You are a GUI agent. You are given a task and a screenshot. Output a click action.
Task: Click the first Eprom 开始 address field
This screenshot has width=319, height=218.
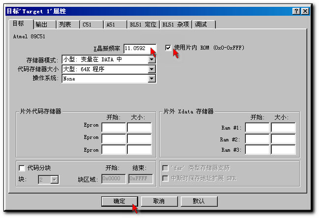click(114, 128)
